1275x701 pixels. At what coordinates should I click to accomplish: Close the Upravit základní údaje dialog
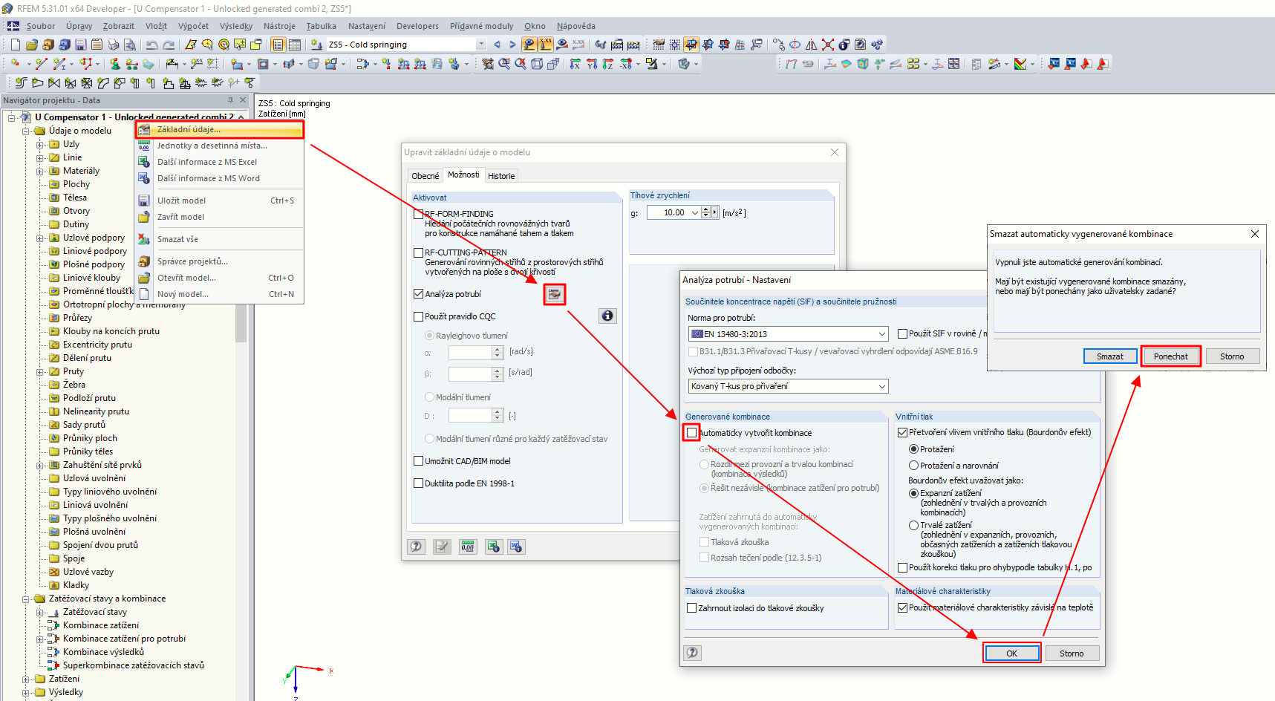click(x=835, y=152)
